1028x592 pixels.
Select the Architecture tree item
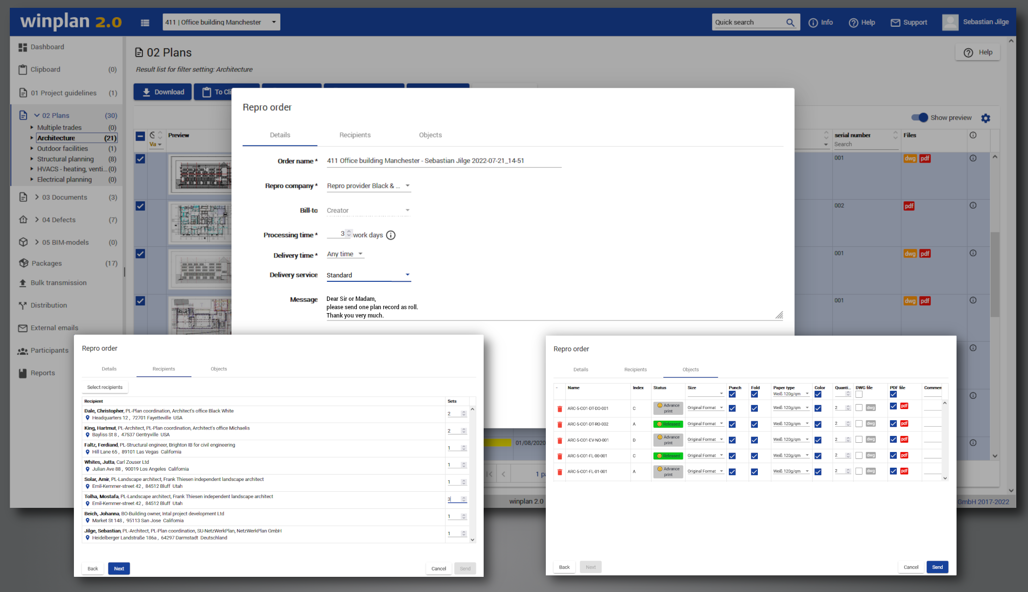click(77, 138)
